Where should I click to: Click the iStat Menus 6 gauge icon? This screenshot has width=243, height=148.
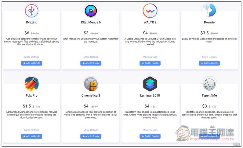pyautogui.click(x=91, y=11)
